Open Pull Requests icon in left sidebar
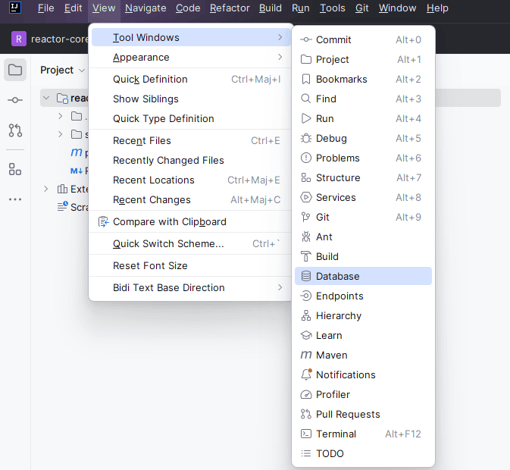Screen dimensions: 510x470 (x=15, y=130)
